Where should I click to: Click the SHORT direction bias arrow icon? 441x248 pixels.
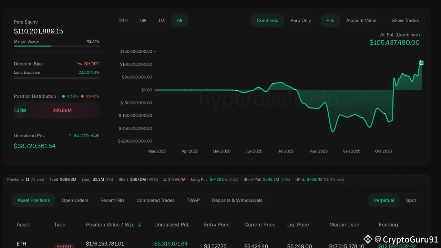coord(80,64)
